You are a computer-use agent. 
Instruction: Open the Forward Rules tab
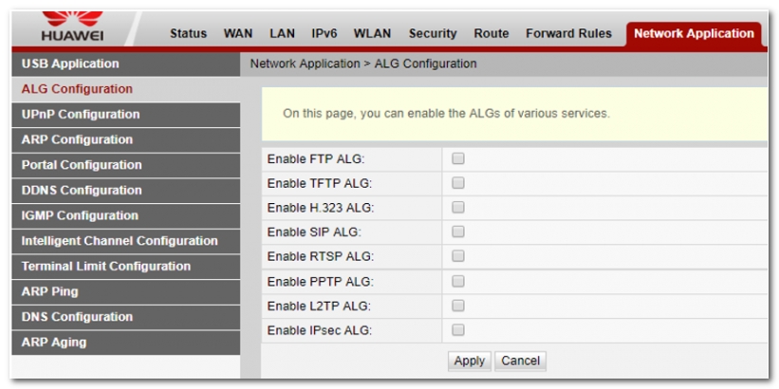(568, 33)
